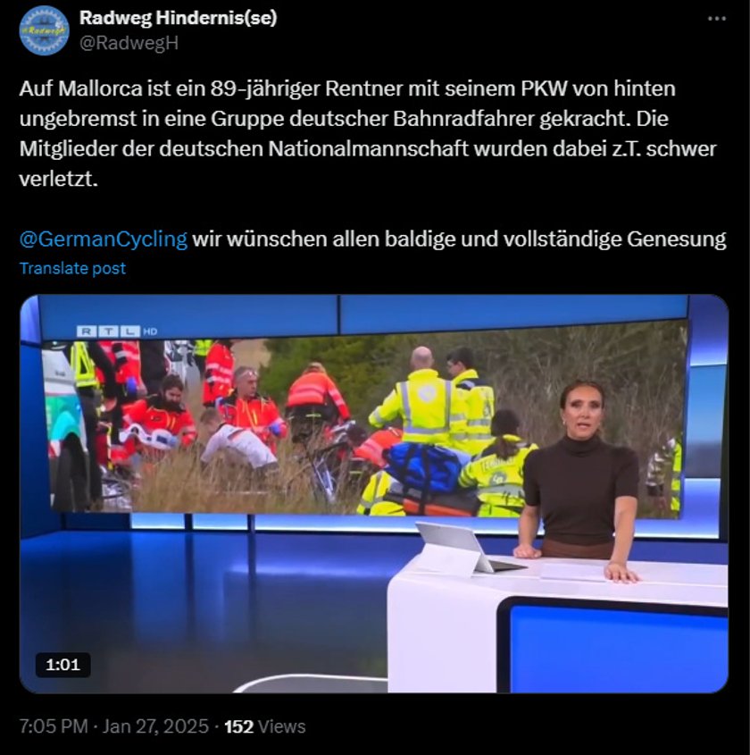Click the Jan 27, 2025 date
750x755 pixels.
[x=154, y=726]
